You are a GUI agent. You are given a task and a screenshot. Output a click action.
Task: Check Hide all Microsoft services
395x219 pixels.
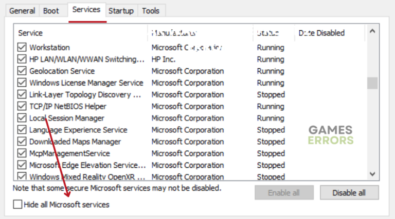18,205
